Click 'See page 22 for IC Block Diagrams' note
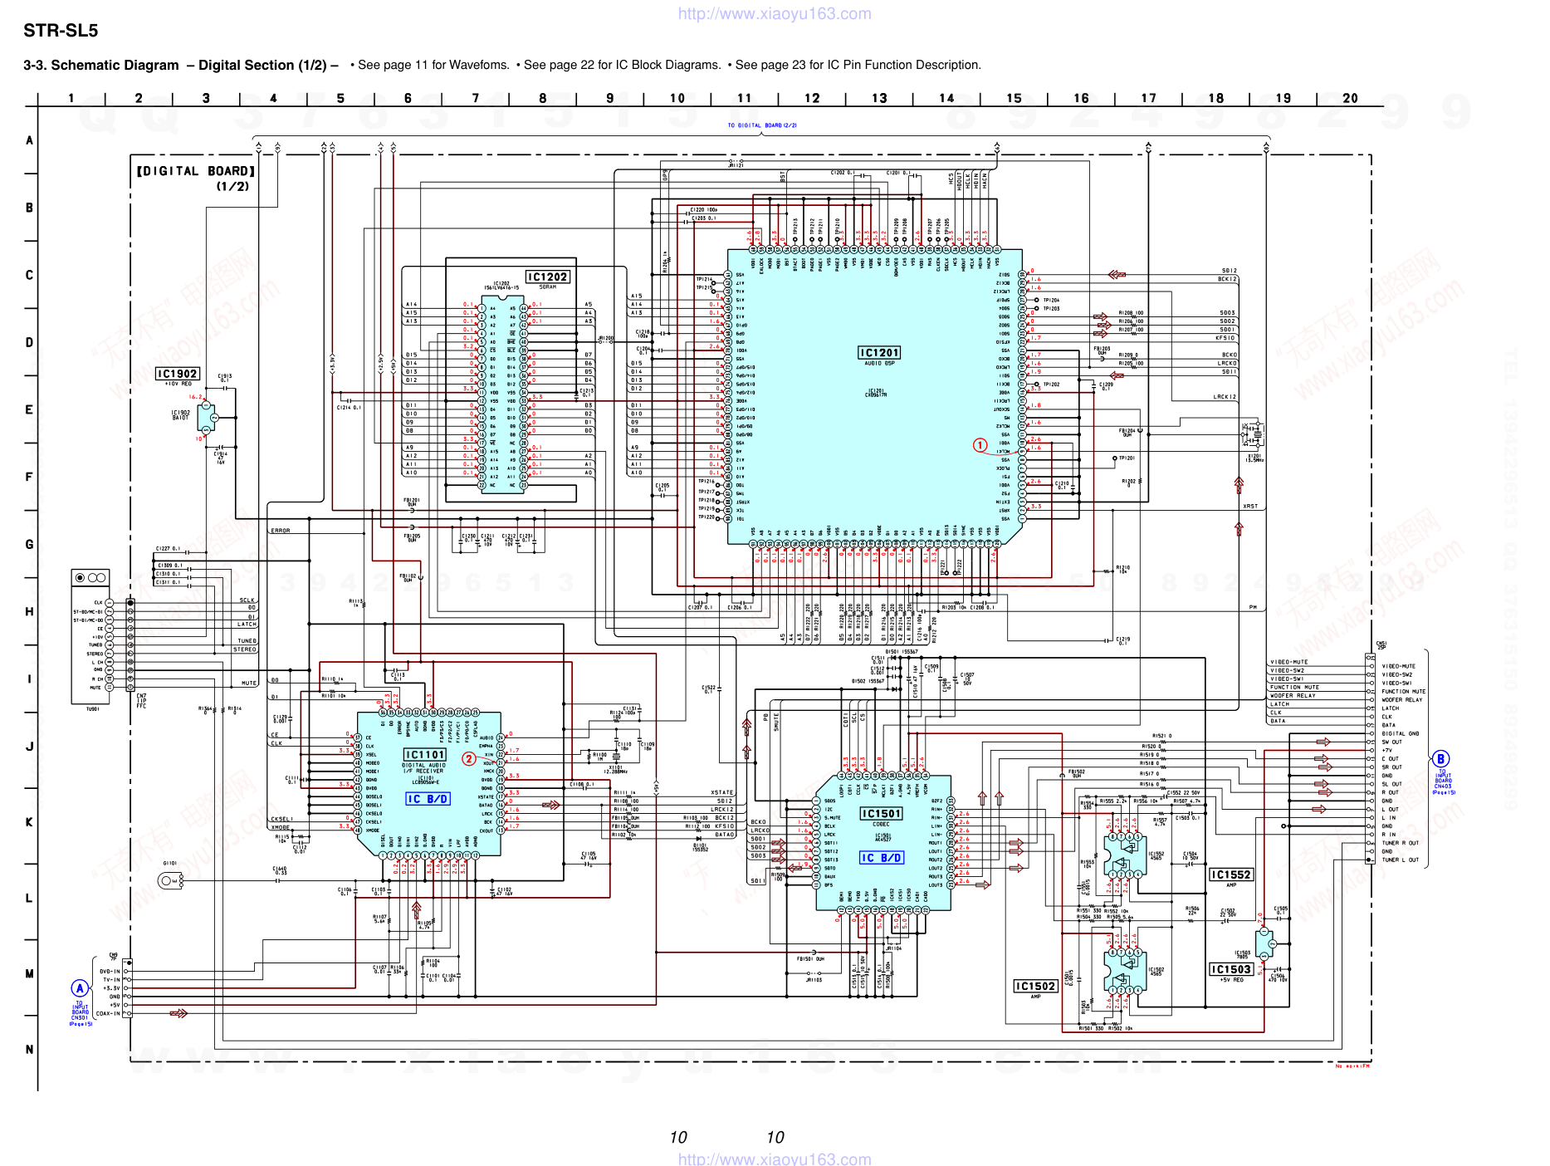The width and height of the screenshot is (1550, 1166). click(x=619, y=65)
